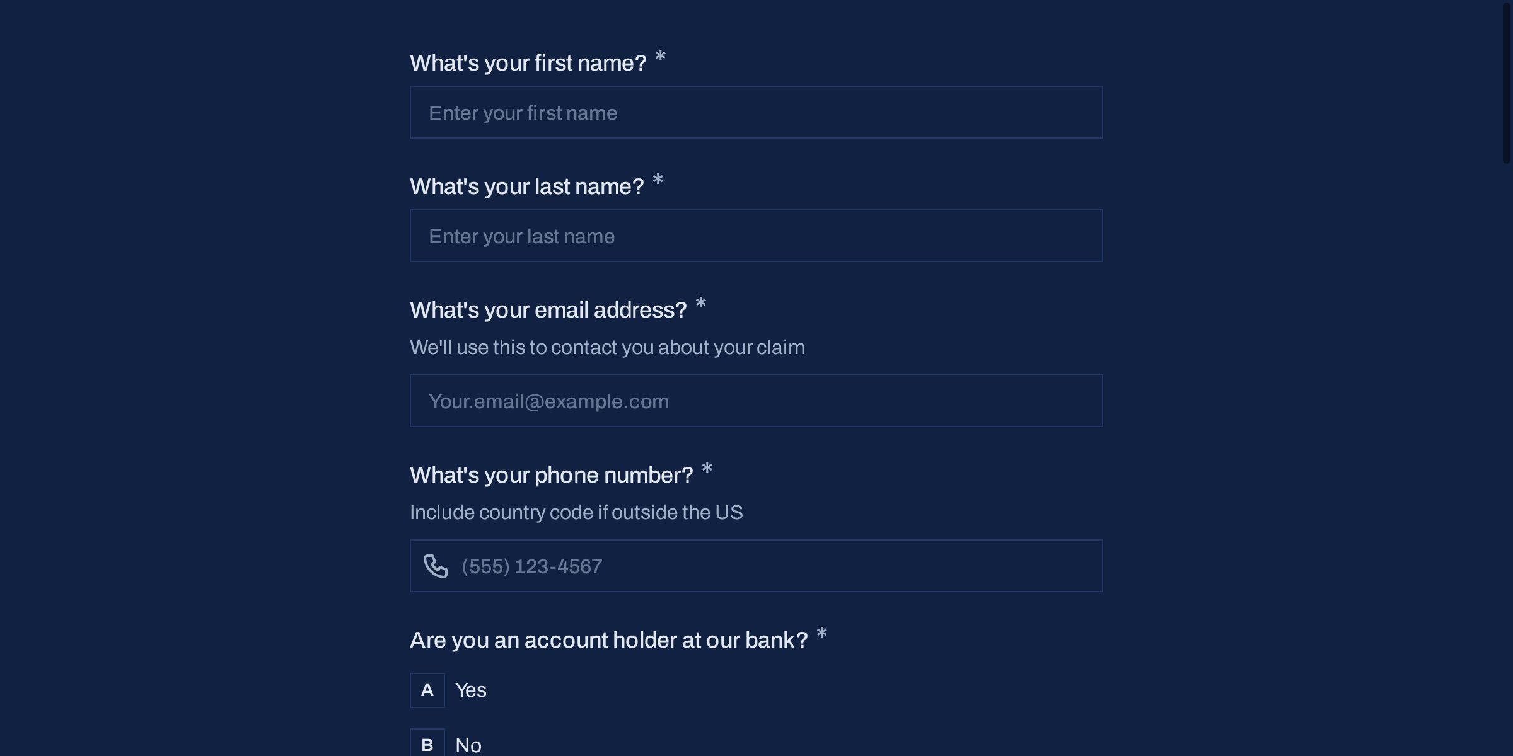Click the country code hint text
1513x756 pixels.
(576, 512)
